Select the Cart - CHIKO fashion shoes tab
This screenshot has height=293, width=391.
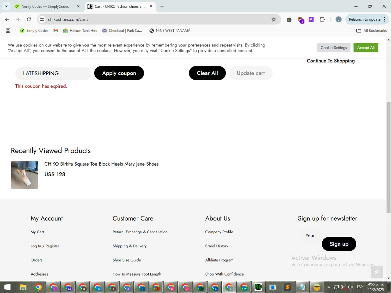coord(120,6)
